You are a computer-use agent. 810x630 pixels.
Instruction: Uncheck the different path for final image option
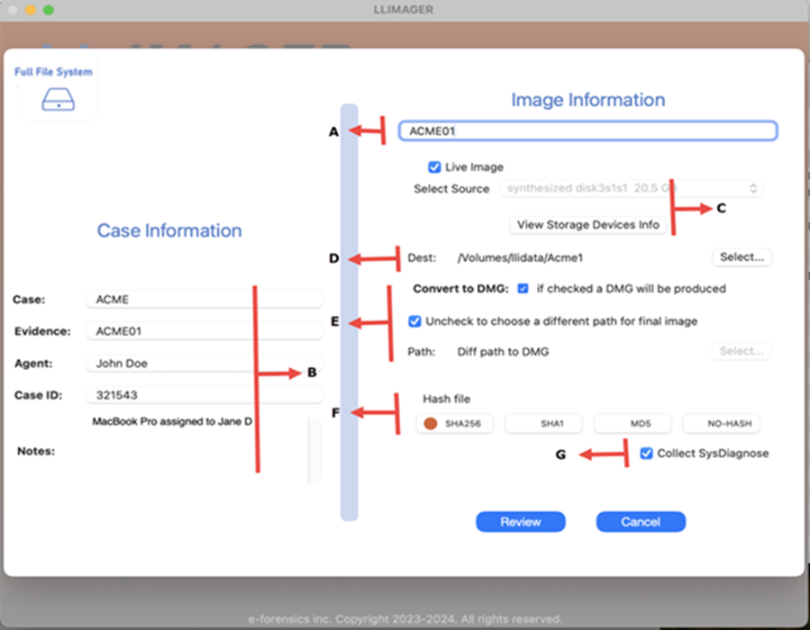pyautogui.click(x=414, y=321)
